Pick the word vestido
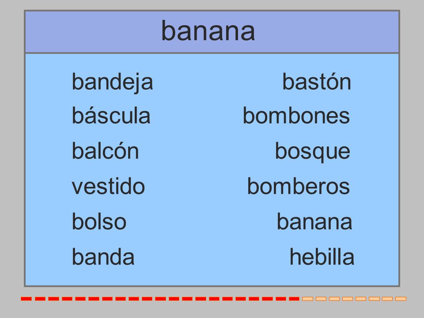424x318 pixels. (x=108, y=186)
